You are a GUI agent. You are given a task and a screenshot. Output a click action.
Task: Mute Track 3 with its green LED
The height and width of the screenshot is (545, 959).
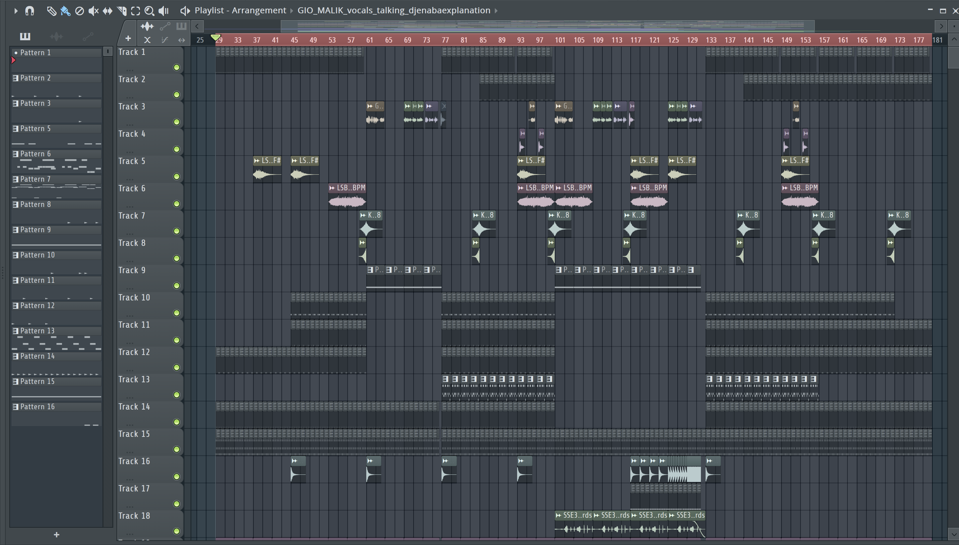click(176, 122)
